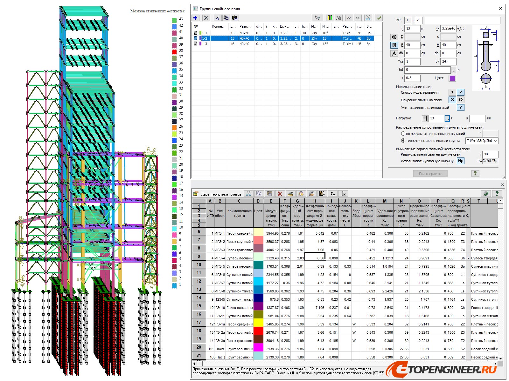
Task: Click the '...' browse button beside hd field
Action: (x=453, y=70)
